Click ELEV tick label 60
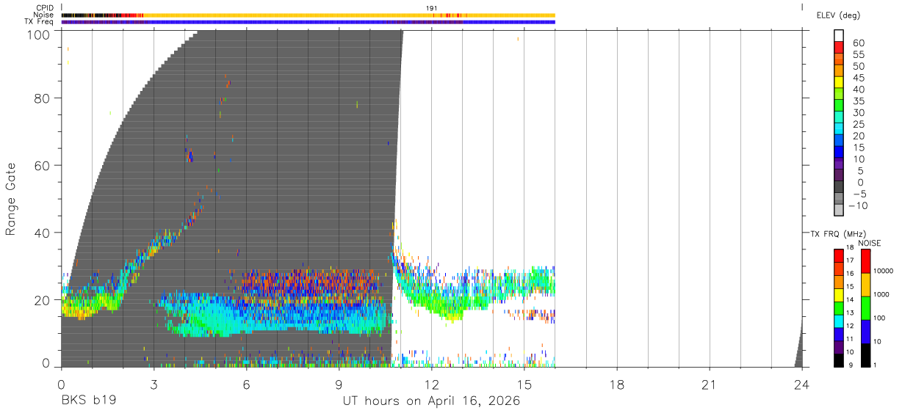This screenshot has width=902, height=416. pos(858,43)
